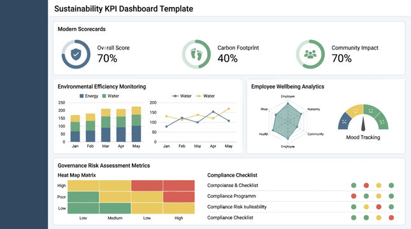The width and height of the screenshot is (411, 229).
Task: Click the red High-row cell above rightmost High column
Action: (179, 185)
